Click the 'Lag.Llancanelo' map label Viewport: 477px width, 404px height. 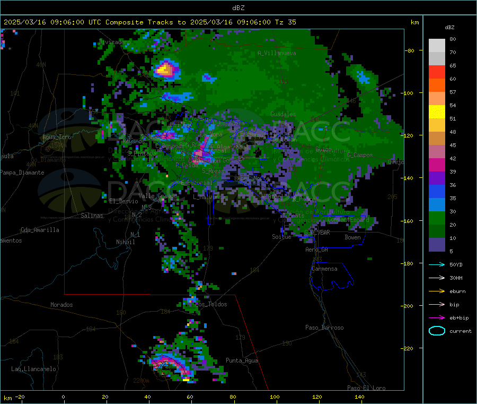(x=33, y=369)
